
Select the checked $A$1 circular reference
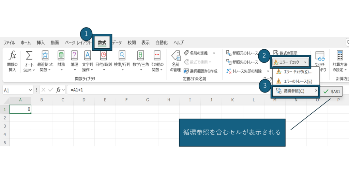332,91
